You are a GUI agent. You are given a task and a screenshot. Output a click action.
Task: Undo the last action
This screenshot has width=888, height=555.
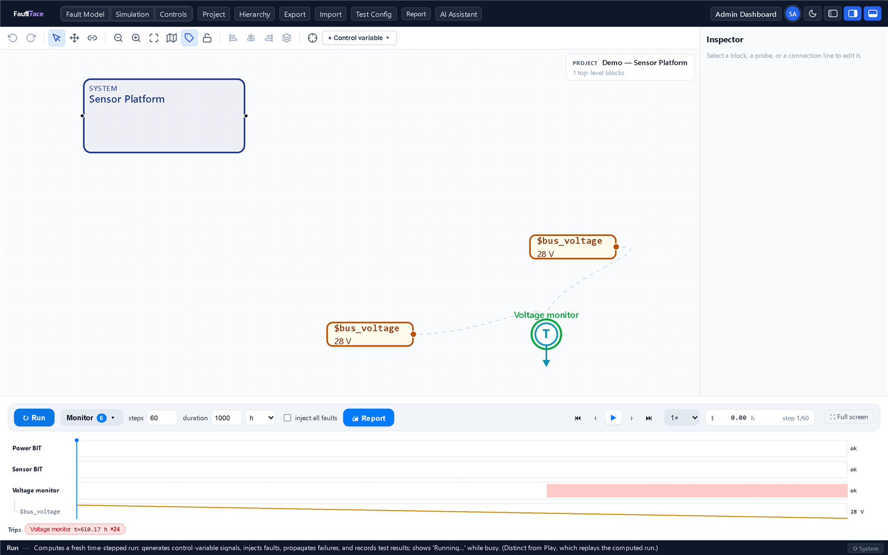tap(13, 38)
